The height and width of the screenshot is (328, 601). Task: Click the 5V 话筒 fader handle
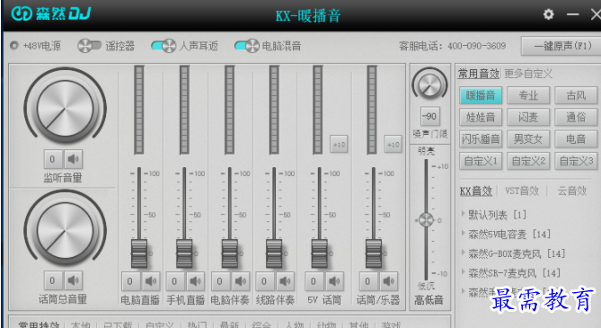[319, 253]
